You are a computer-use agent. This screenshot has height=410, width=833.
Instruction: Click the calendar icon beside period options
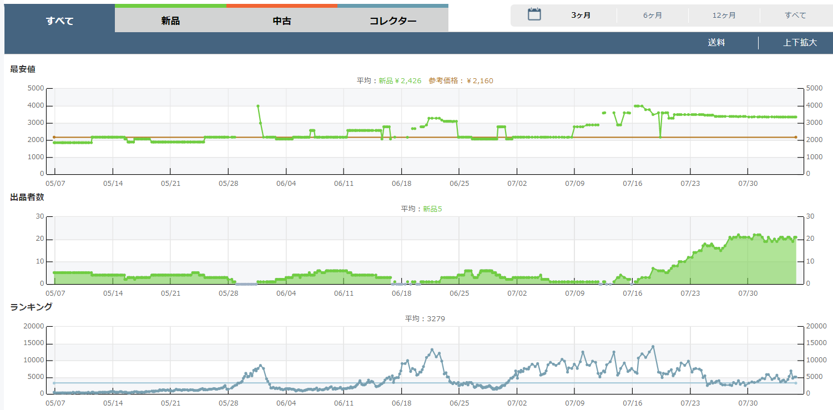click(x=534, y=14)
